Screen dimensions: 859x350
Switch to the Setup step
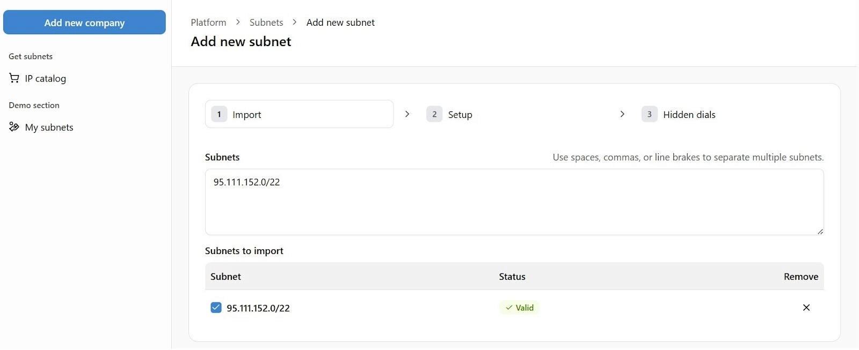pos(460,114)
